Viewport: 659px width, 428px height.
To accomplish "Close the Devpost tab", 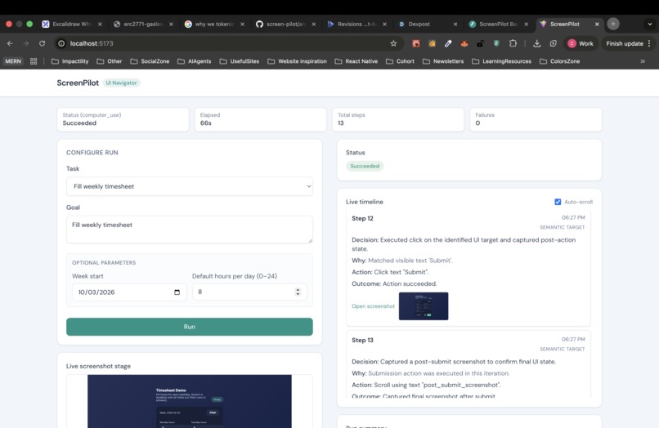I will point(455,25).
